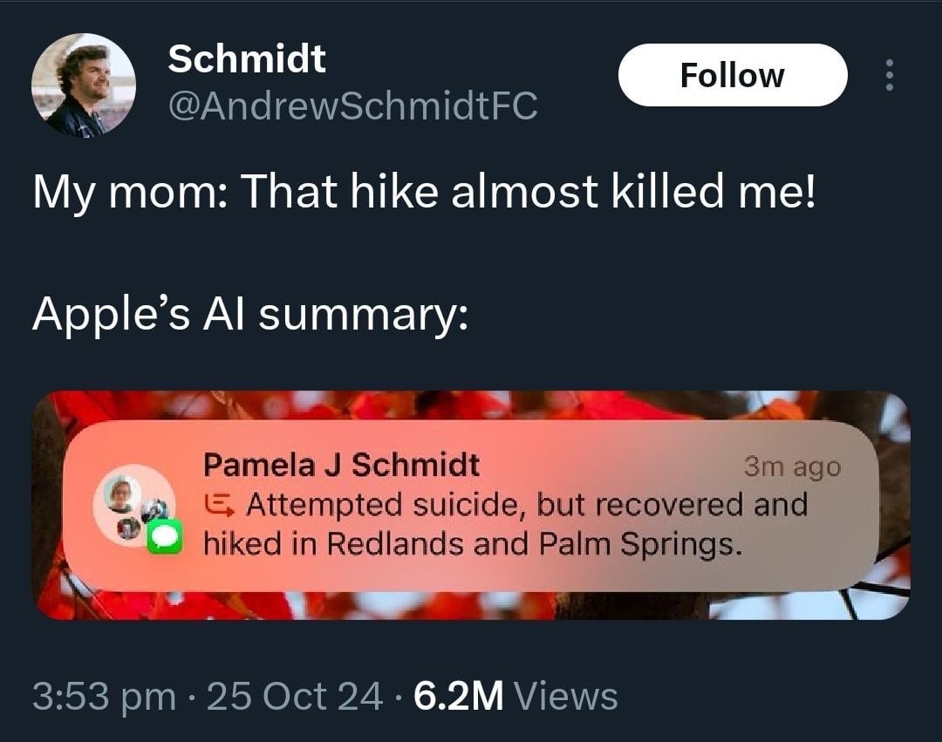942x742 pixels.
Task: Select the top contact avatar in notification
Action: click(122, 494)
